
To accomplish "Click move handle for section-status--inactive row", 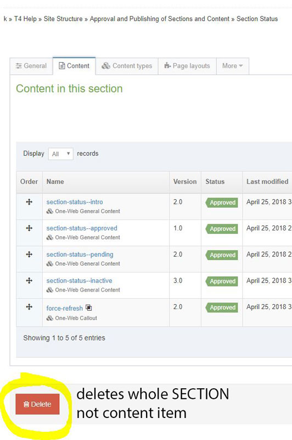I will pos(29,280).
